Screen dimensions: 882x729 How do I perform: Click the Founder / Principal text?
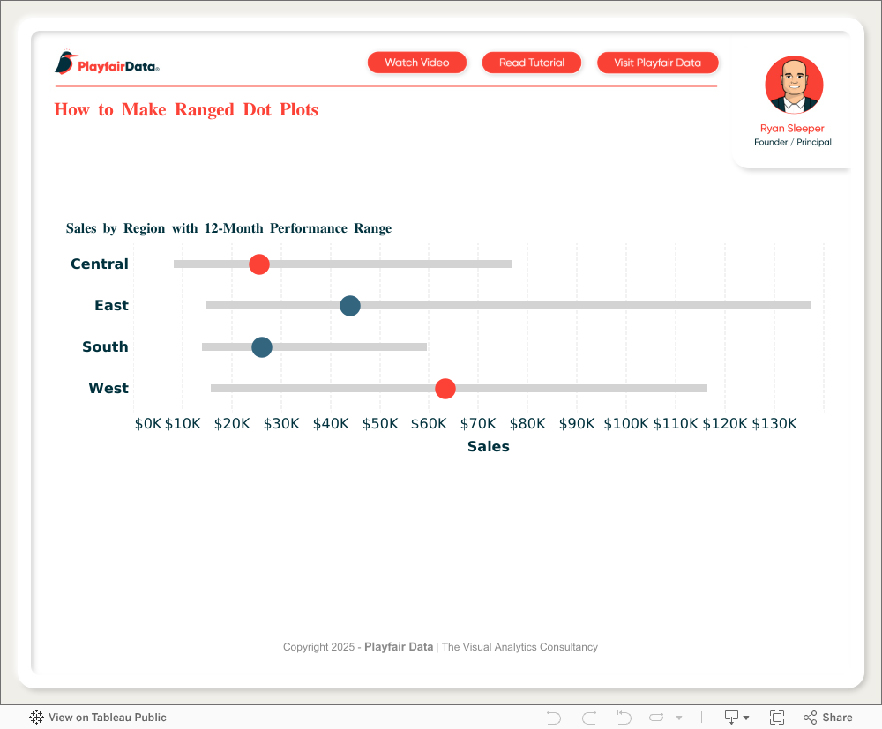pos(793,142)
